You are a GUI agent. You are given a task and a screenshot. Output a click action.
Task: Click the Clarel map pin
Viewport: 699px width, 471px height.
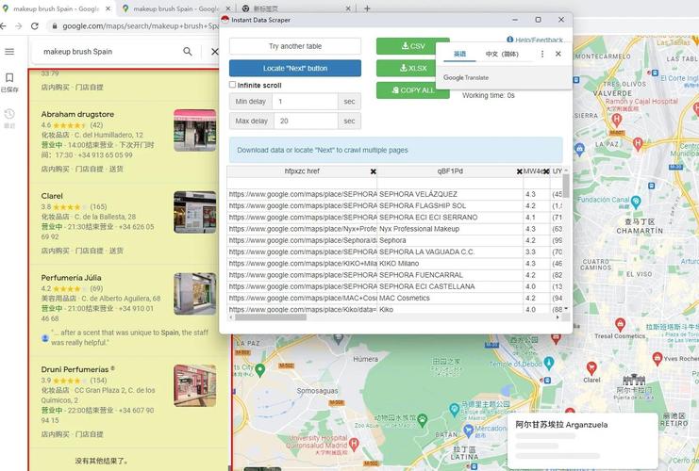coord(591,368)
